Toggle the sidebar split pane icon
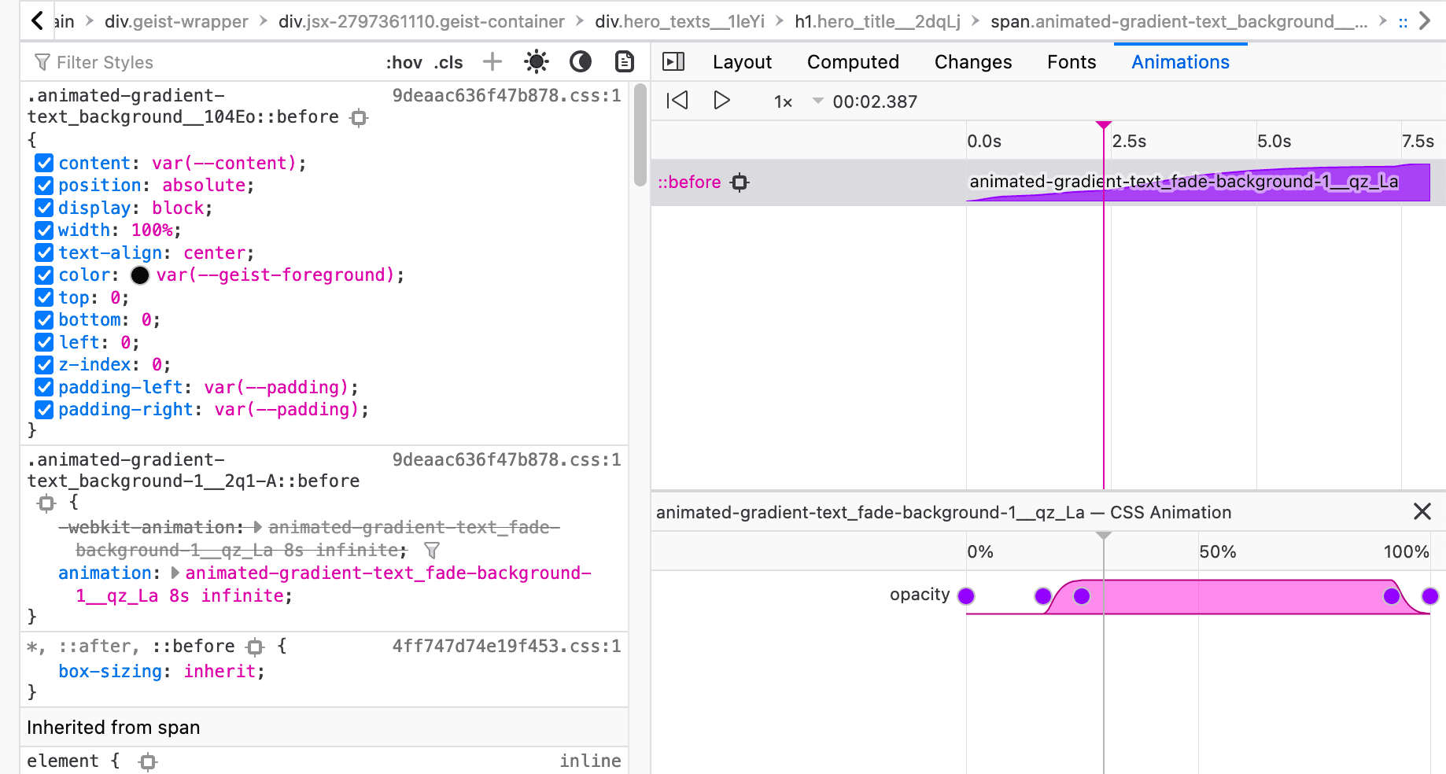1446x774 pixels. click(673, 61)
